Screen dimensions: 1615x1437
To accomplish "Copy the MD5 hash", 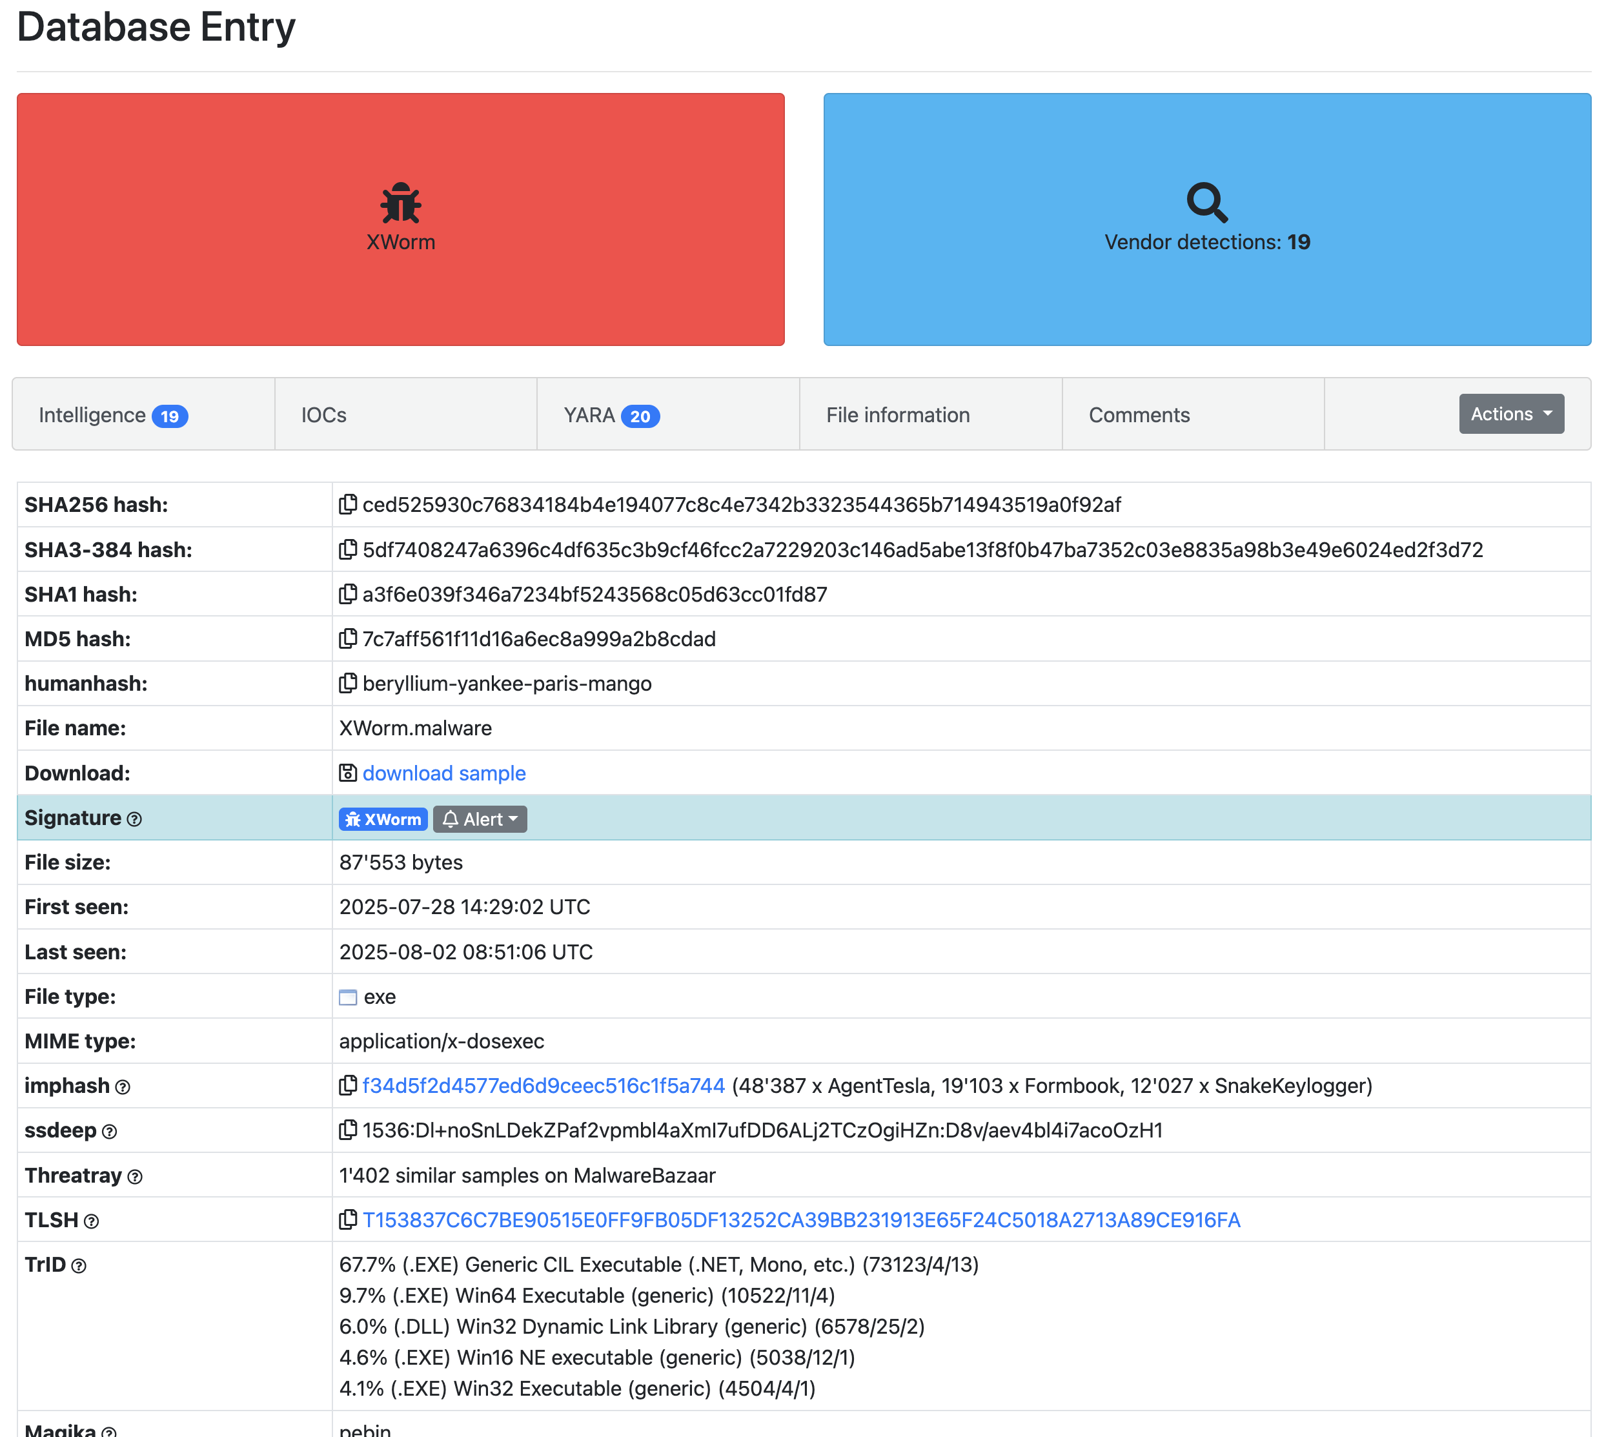I will pos(348,638).
